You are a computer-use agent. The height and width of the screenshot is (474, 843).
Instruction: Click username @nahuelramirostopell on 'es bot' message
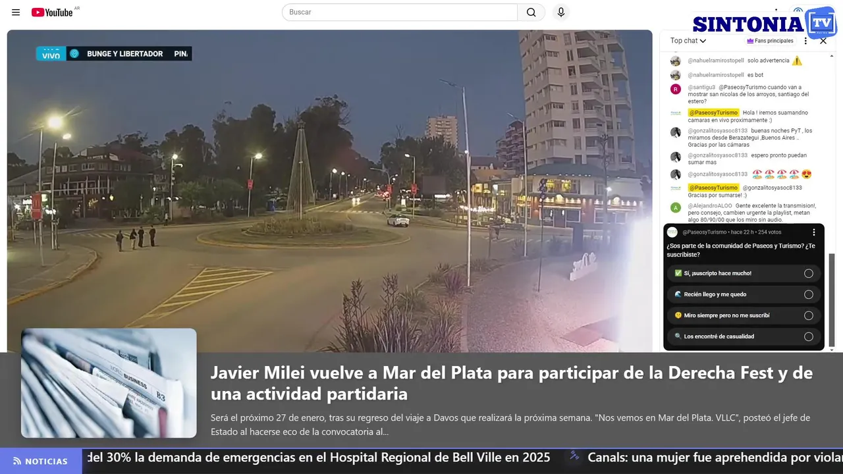click(716, 75)
